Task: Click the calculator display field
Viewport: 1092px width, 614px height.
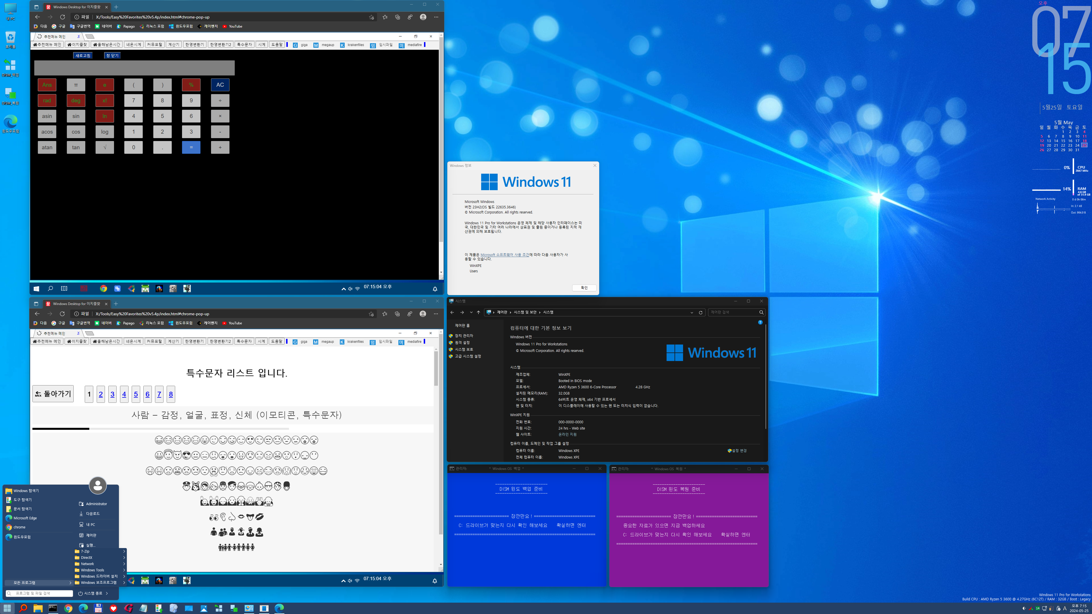Action: (135, 68)
